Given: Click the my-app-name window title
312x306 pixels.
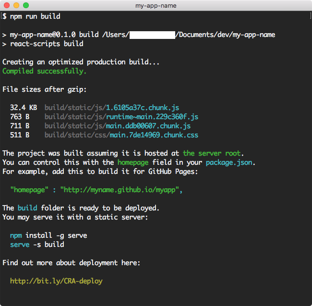Looking at the screenshot, I should pyautogui.click(x=156, y=5).
